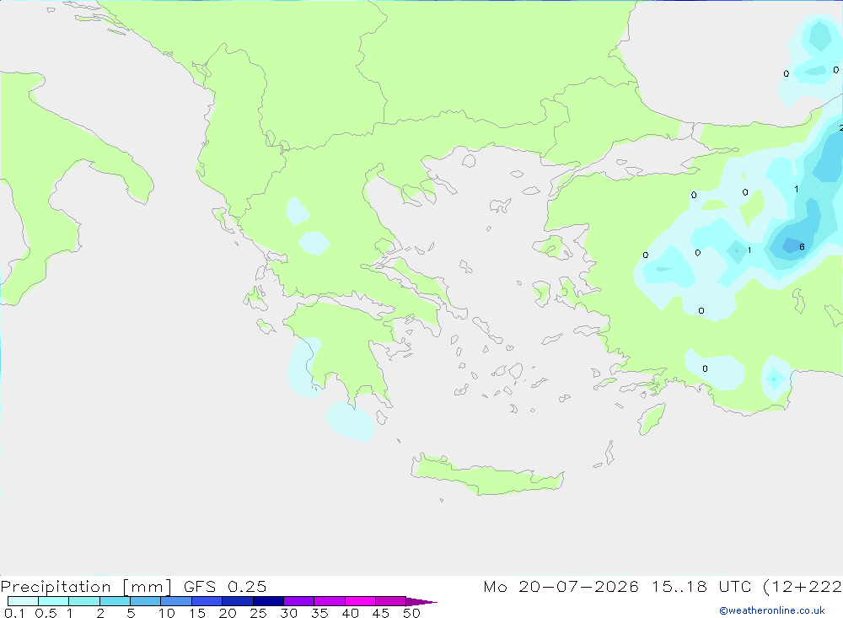Pick the 35–40 mm legend color segment
The height and width of the screenshot is (618, 843).
329,601
